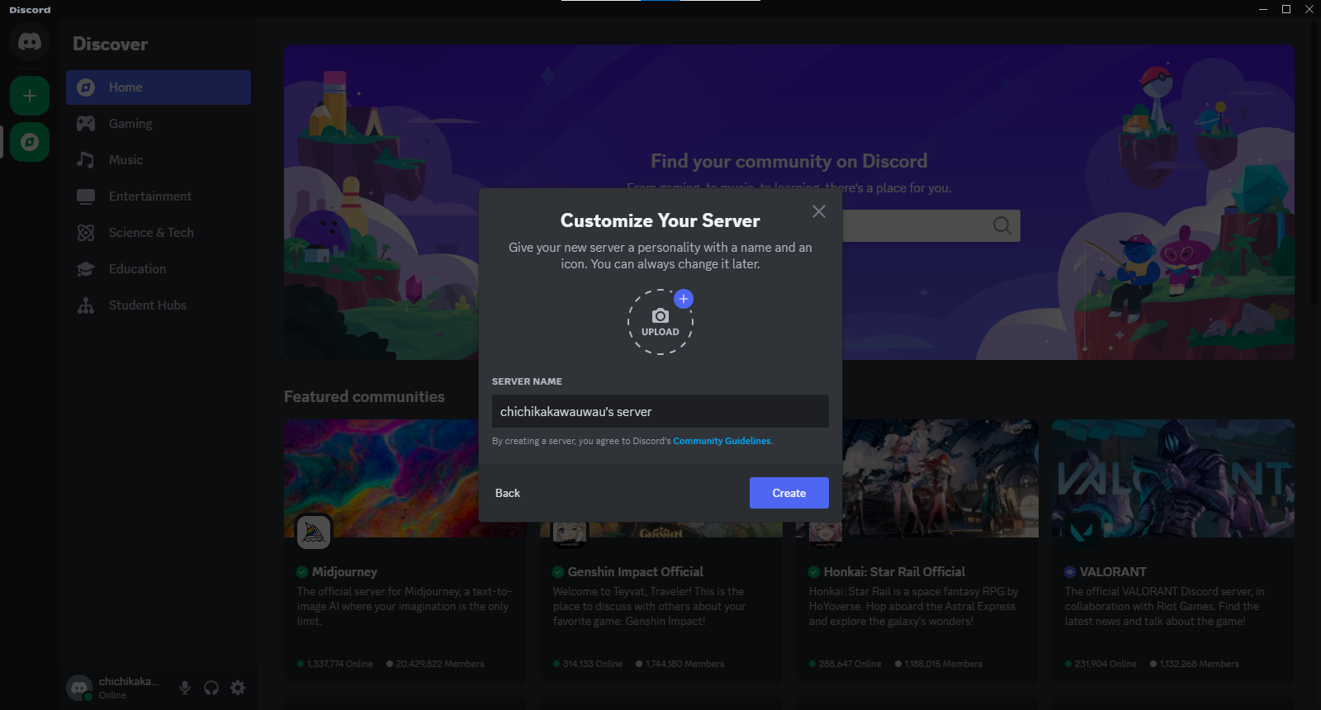This screenshot has width=1321, height=710.
Task: Open the Gaming category
Action: tap(159, 124)
